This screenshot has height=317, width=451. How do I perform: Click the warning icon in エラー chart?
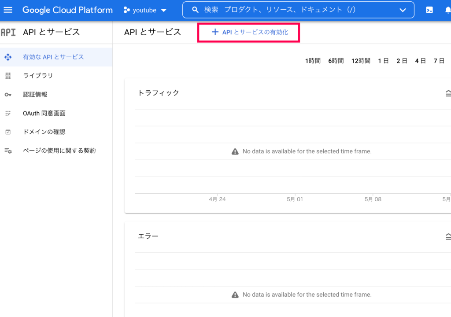coord(235,295)
